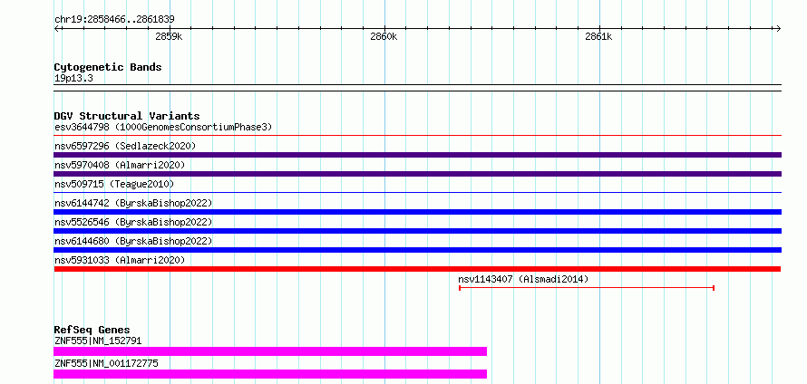Open the nsv1143407 Alsmadi2014 label
This screenshot has height=384, width=807.
[x=523, y=279]
